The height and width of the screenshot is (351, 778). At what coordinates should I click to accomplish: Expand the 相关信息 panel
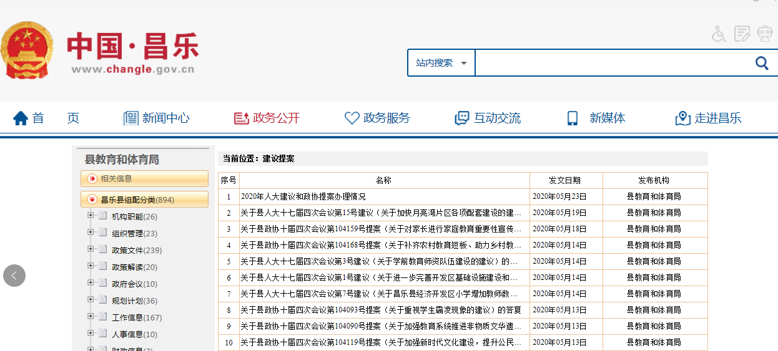click(92, 178)
